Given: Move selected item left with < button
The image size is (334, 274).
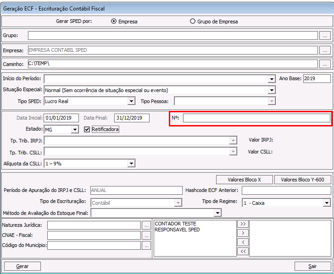Looking at the screenshot, I should click(x=243, y=242).
